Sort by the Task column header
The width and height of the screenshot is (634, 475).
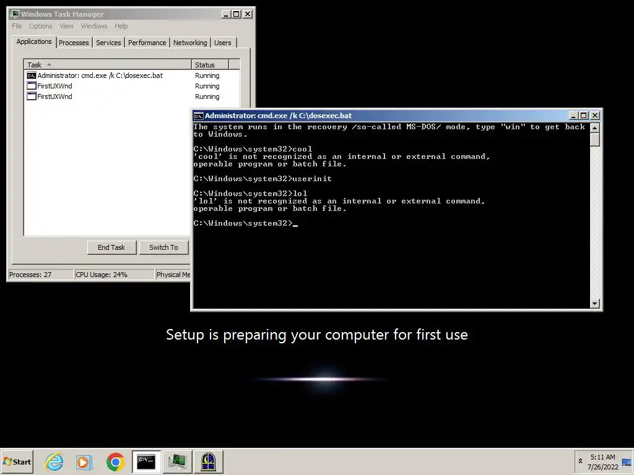[108, 64]
